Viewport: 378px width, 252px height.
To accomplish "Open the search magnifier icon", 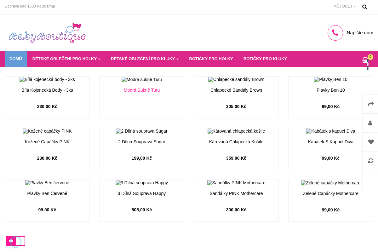I will click(x=364, y=7).
